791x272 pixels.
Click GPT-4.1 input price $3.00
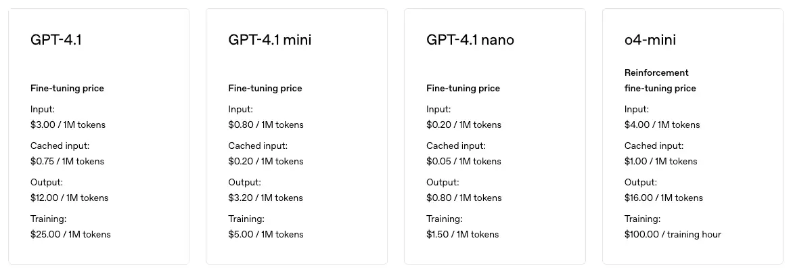(x=68, y=124)
